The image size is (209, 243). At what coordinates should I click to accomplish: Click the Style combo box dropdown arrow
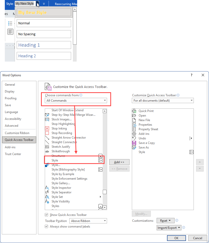point(38,4)
